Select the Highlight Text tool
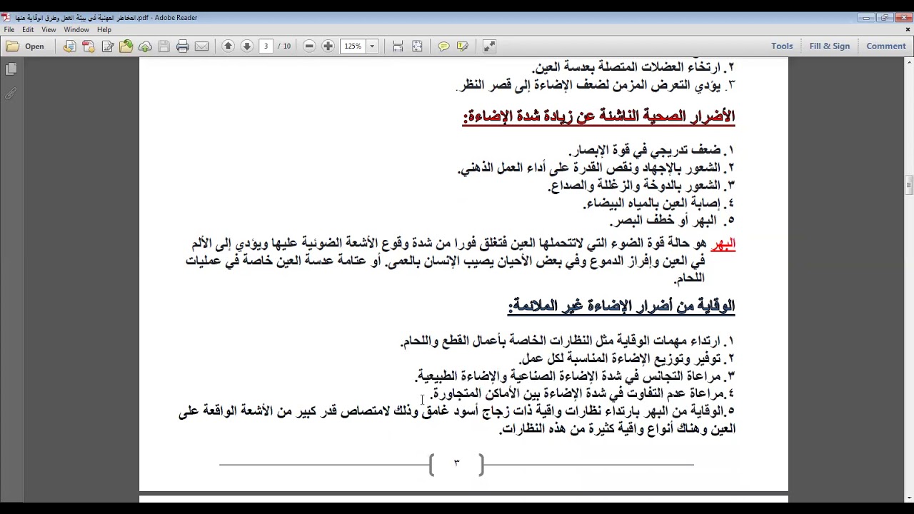 pos(463,46)
